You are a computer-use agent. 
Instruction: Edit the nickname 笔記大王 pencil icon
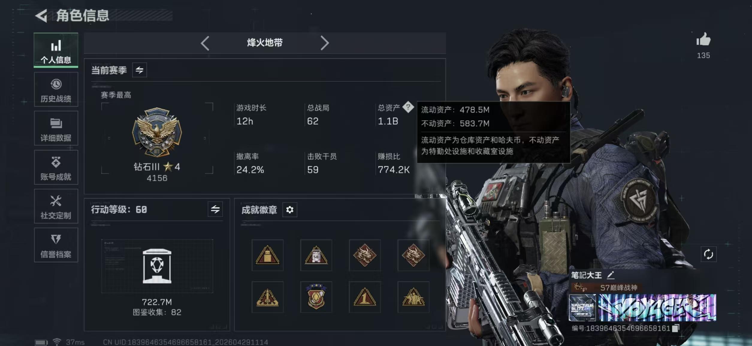[611, 275]
